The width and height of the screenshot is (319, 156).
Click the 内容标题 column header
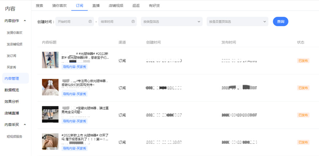(49, 42)
